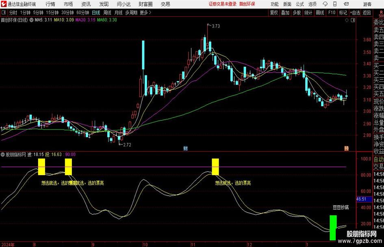Click the 游客 user account label
The image size is (384, 247).
pyautogui.click(x=367, y=4)
